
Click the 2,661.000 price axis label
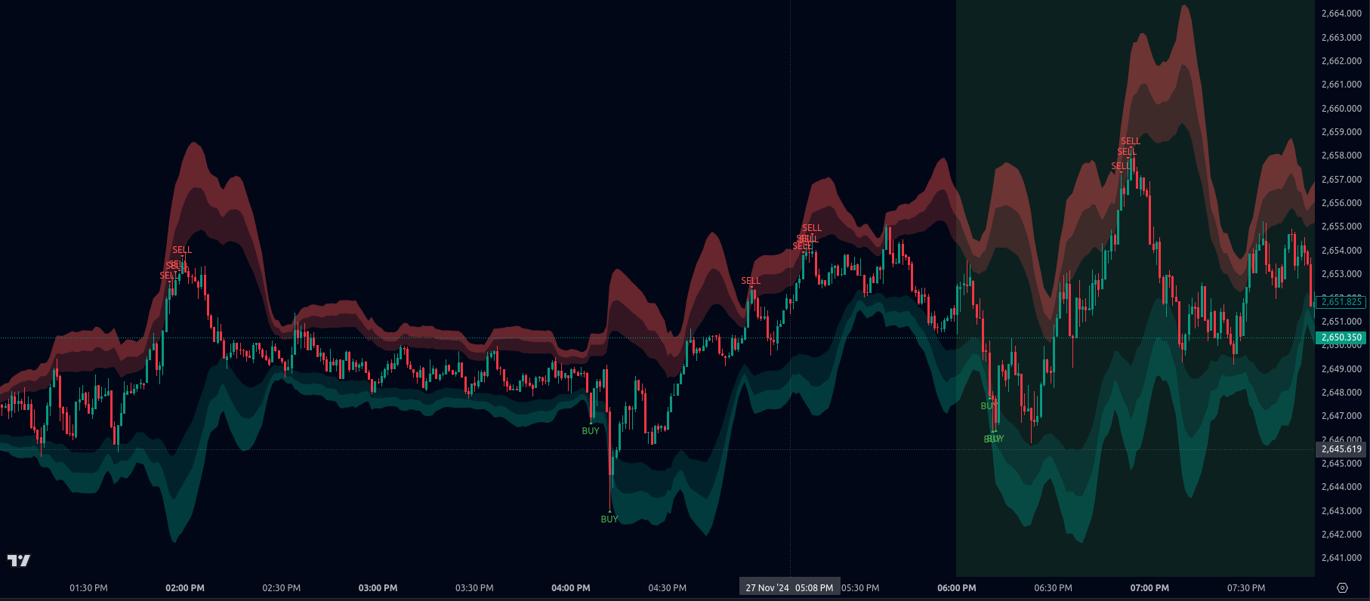pyautogui.click(x=1341, y=85)
